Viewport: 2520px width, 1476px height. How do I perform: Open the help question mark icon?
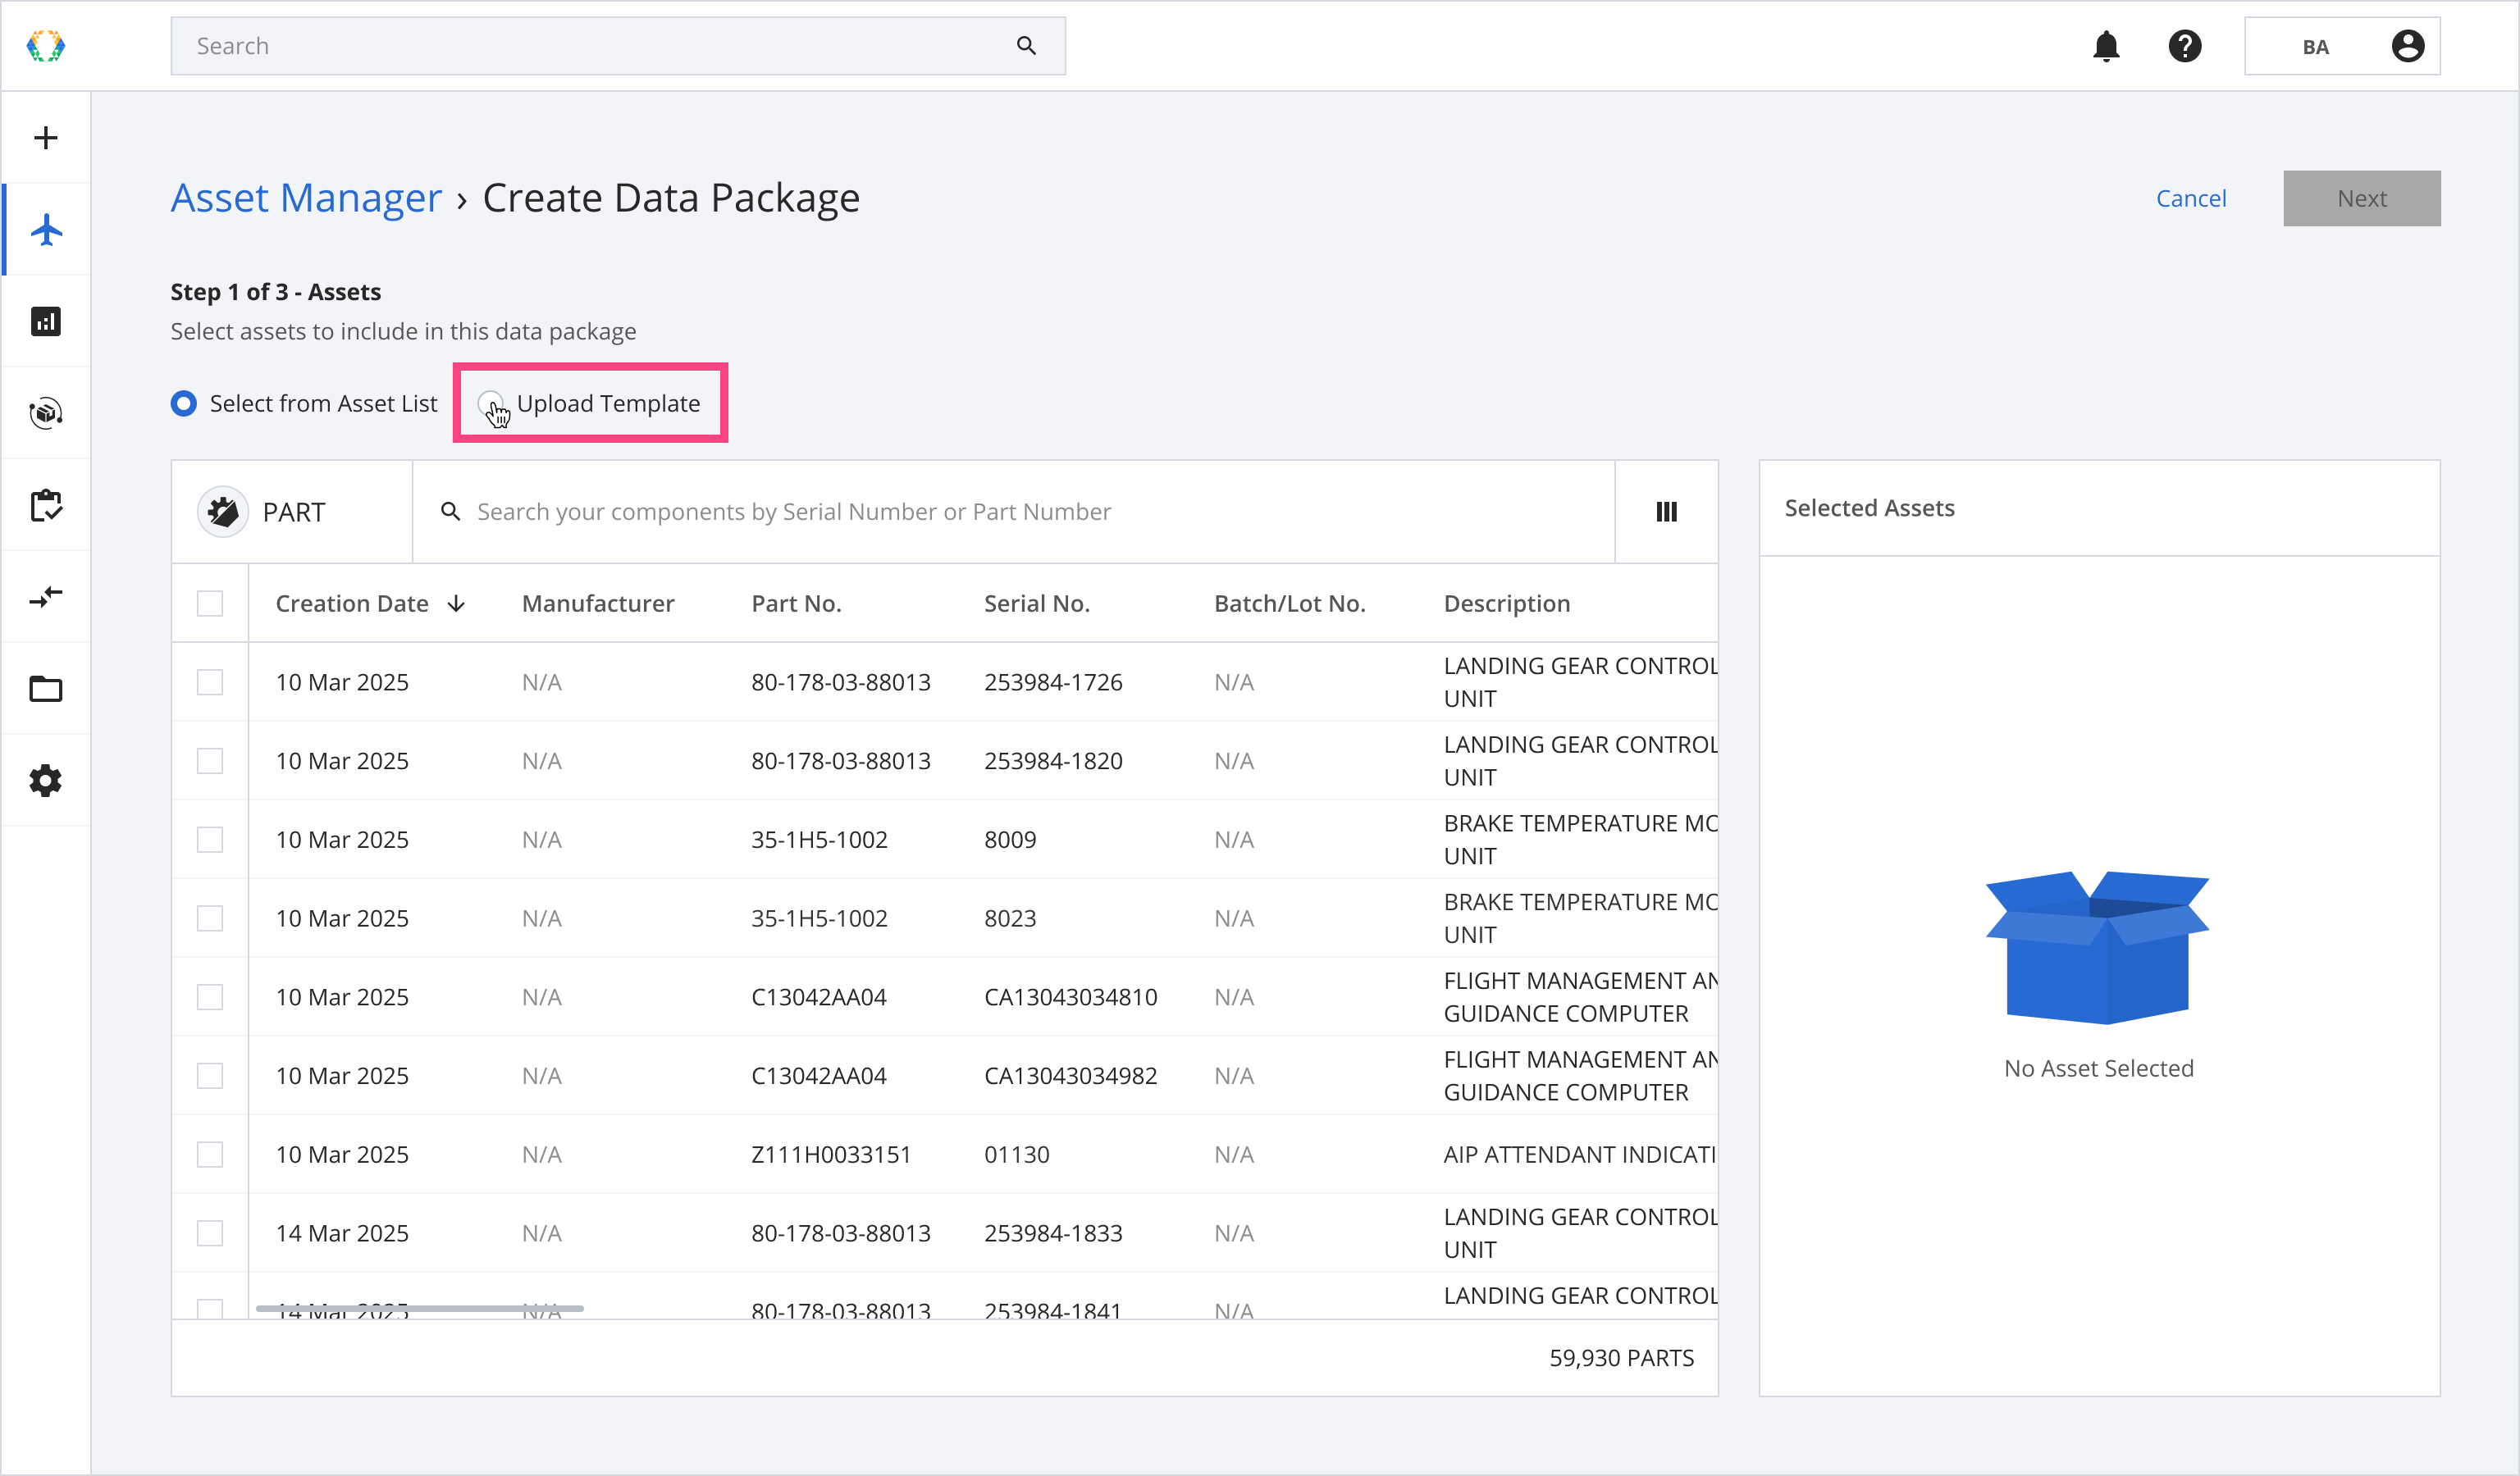[x=2185, y=46]
